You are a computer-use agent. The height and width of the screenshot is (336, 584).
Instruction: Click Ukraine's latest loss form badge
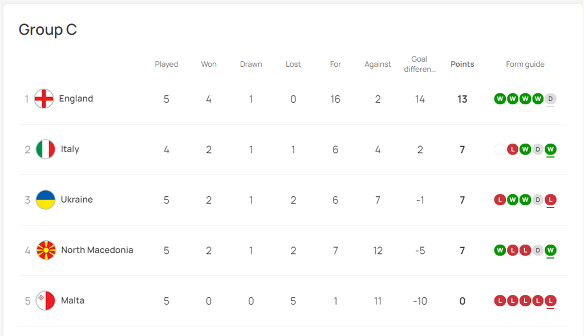[550, 200]
